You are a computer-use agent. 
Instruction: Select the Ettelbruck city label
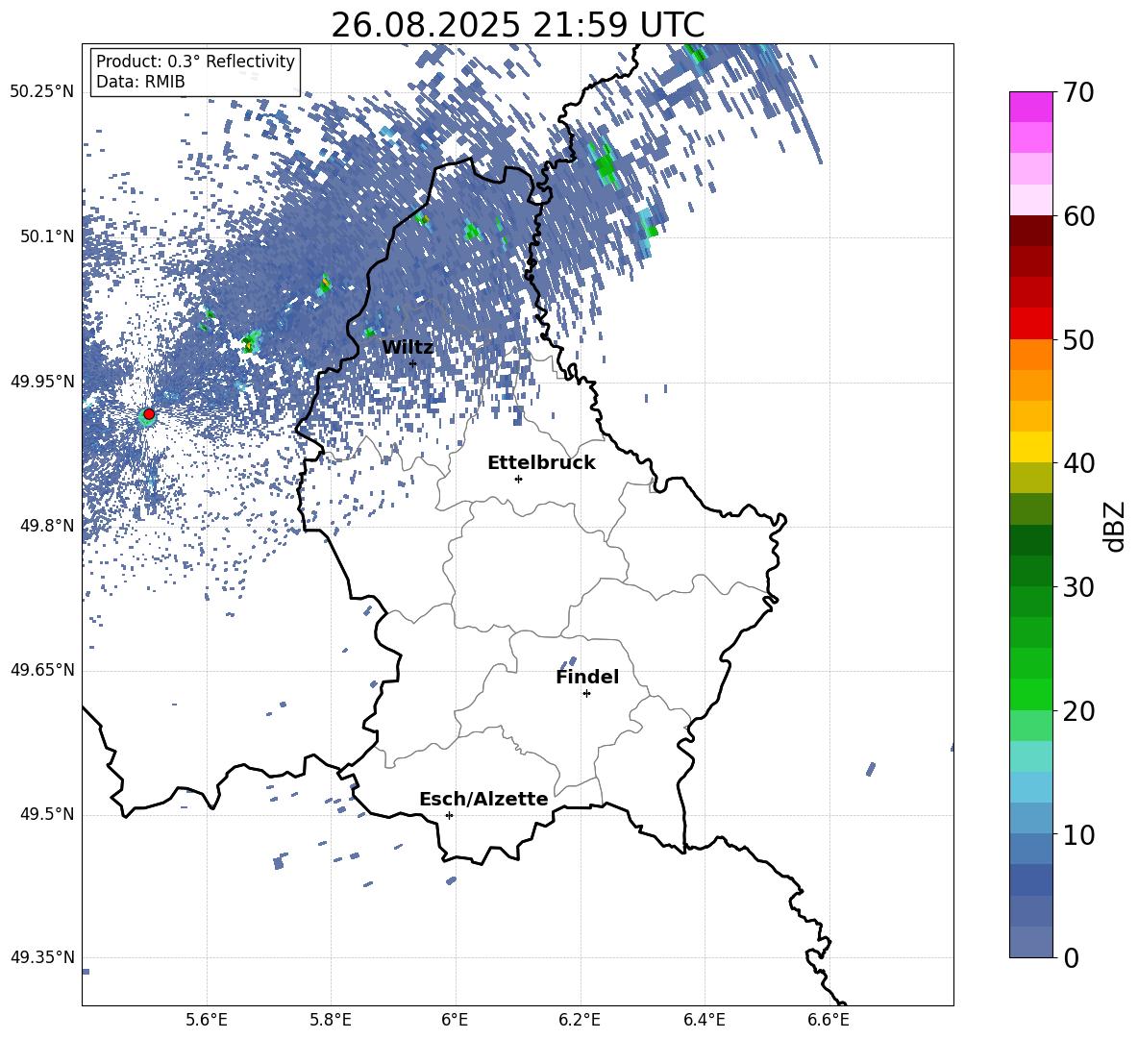tap(541, 463)
